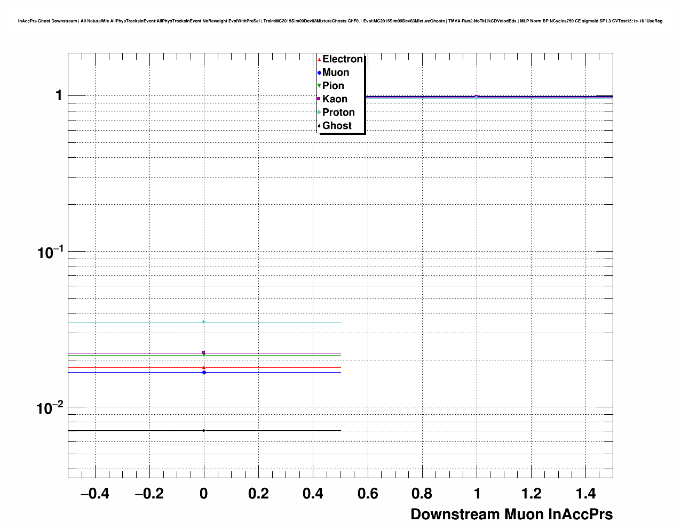Select the black Ghost data point at x=0
Screen dimensions: 681x531
(204, 430)
